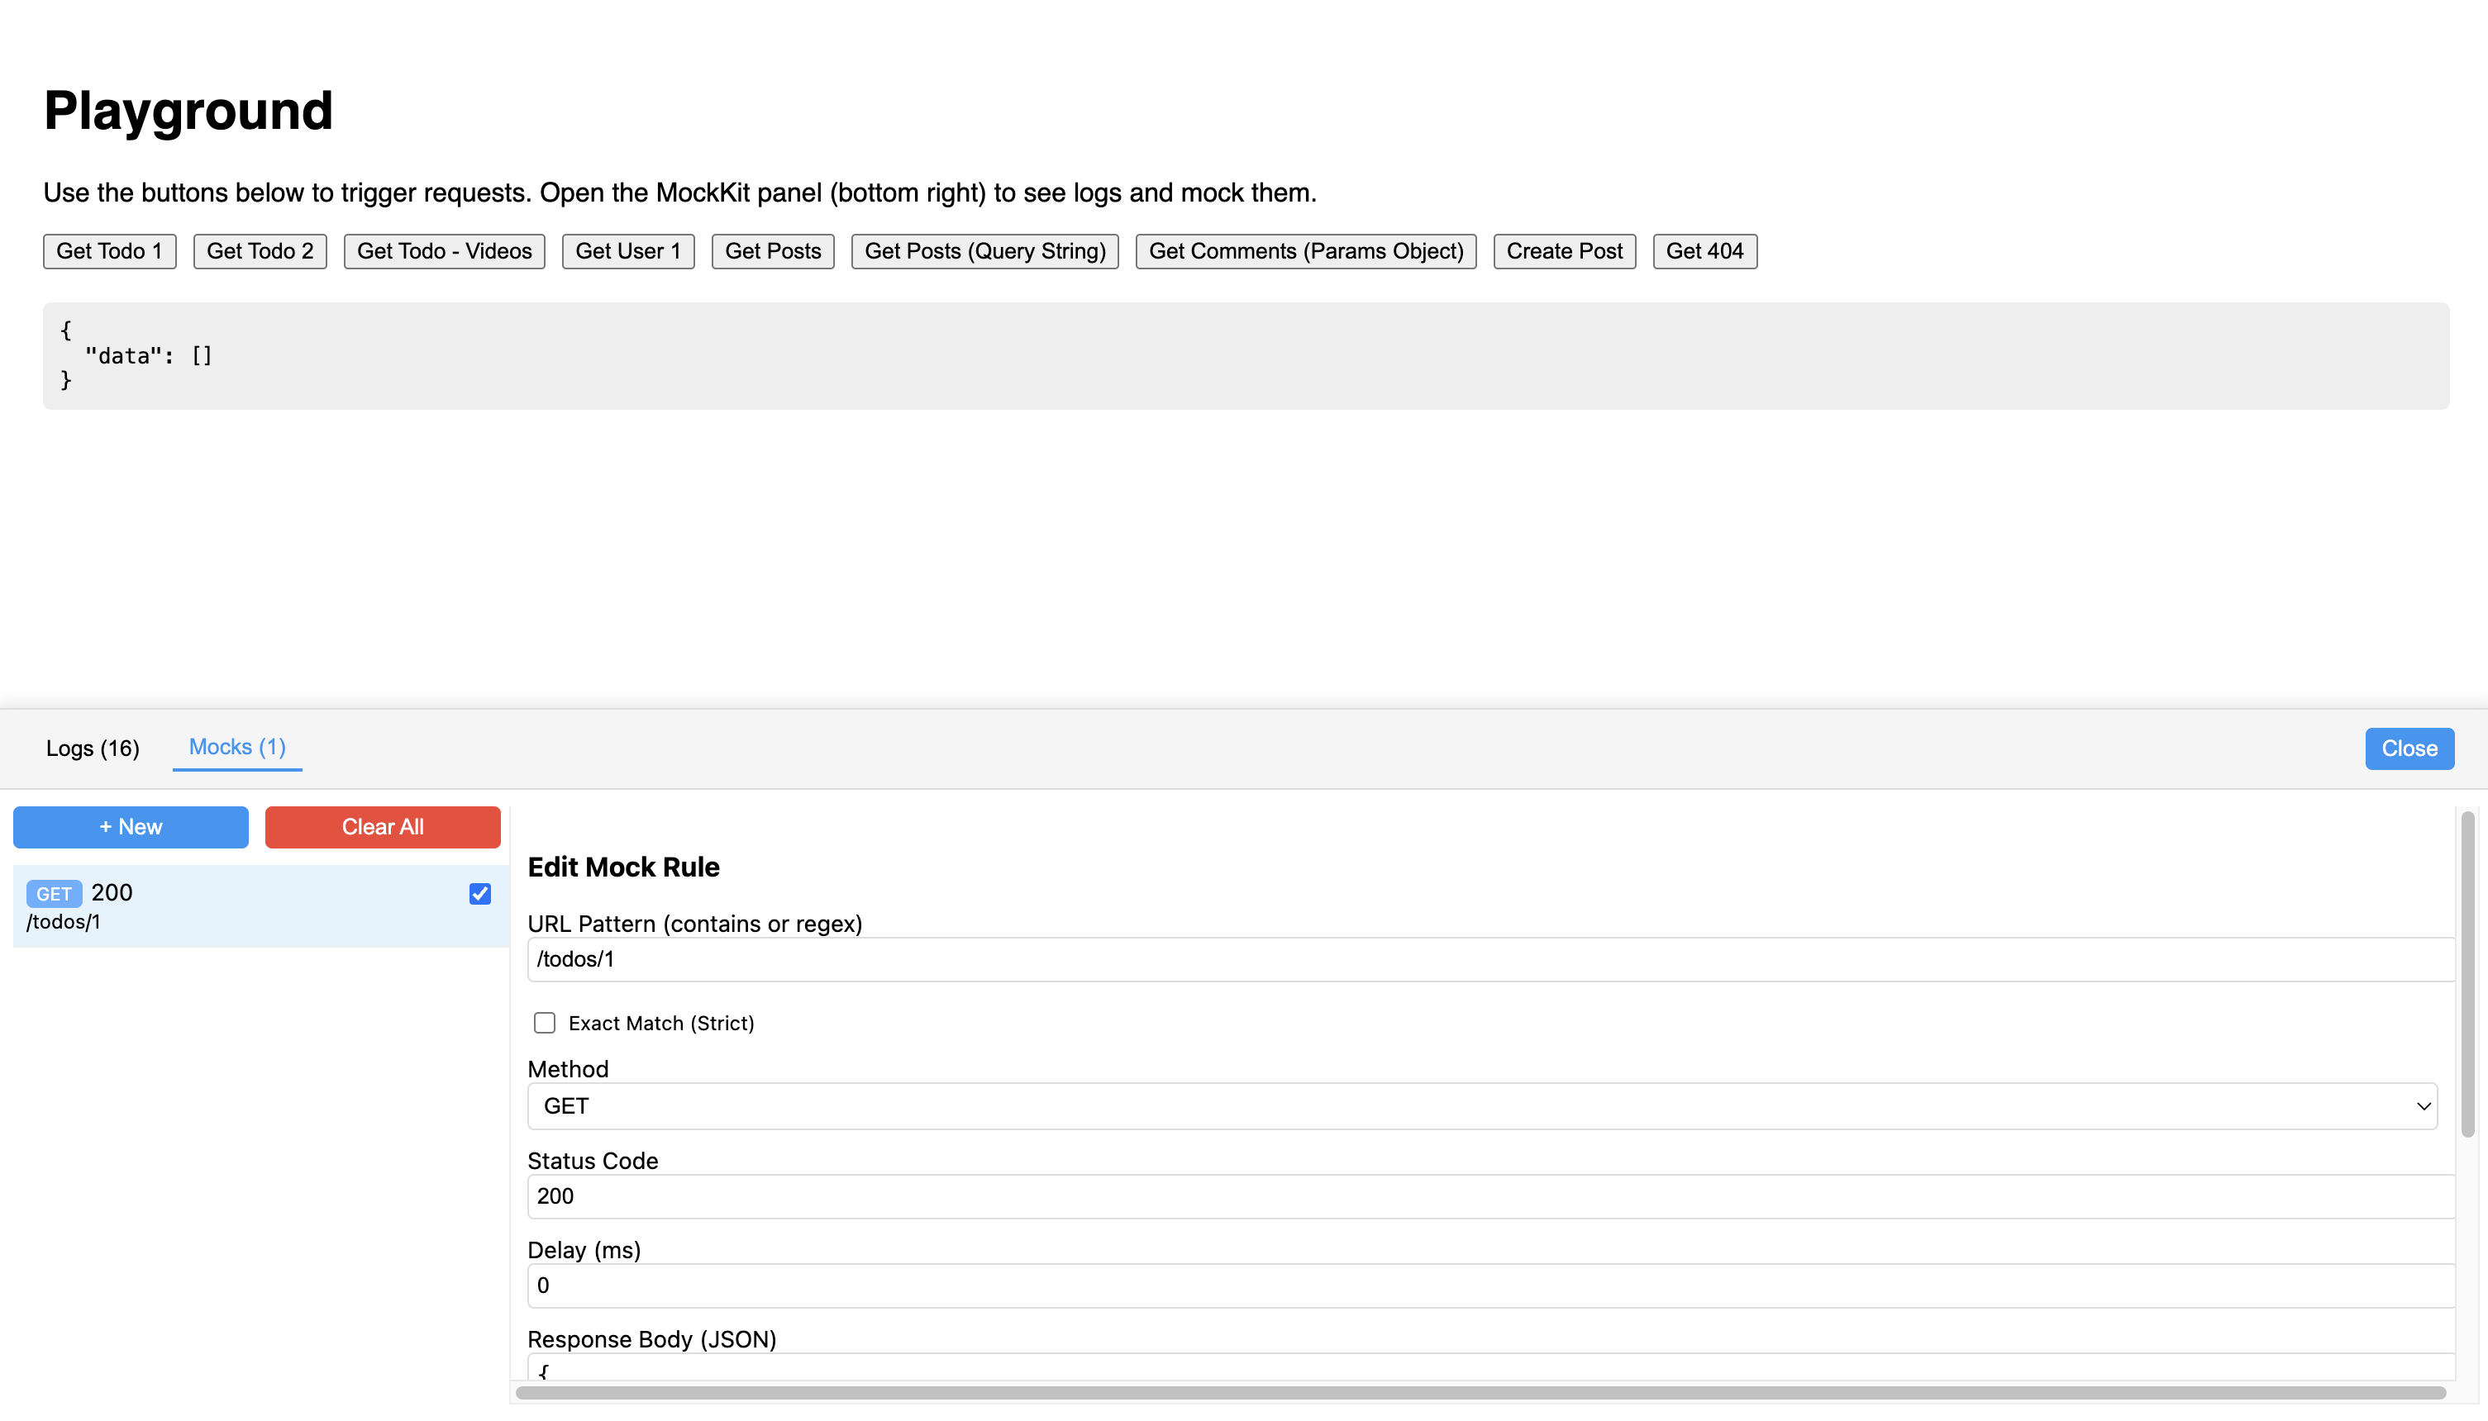2488x1421 pixels.
Task: Click the Status Code field
Action: pyautogui.click(x=1491, y=1196)
